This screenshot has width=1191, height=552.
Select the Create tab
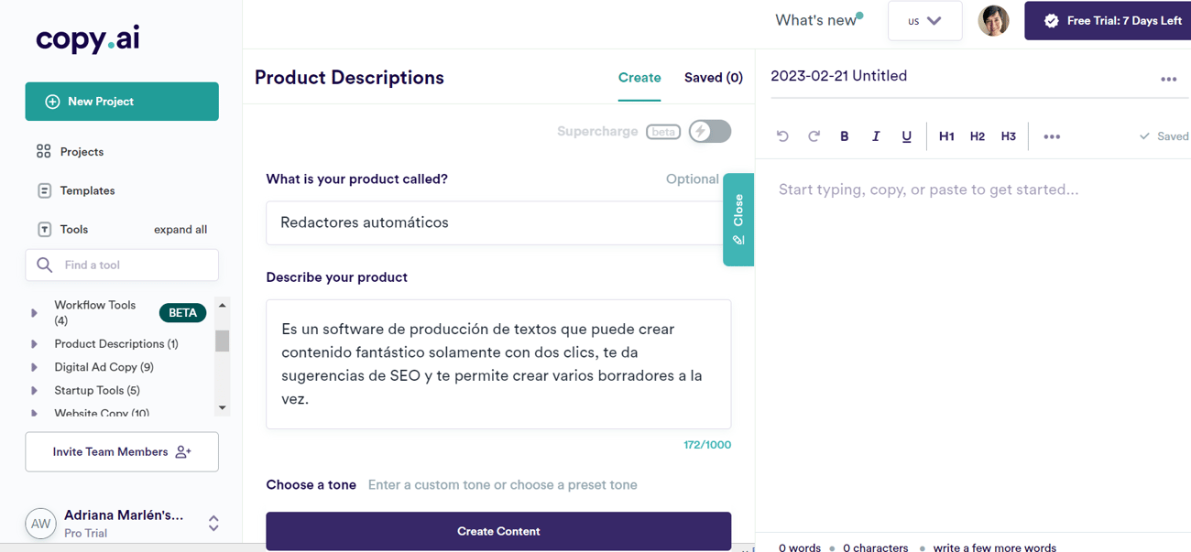tap(639, 78)
